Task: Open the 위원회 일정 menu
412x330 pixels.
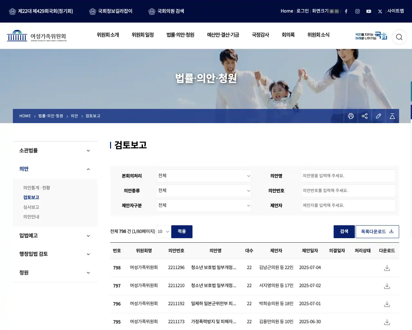Action: coord(143,35)
